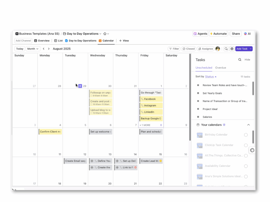This screenshot has height=202, width=270.
Task: Click the milestone icon on Define Your task
Action: coord(92,161)
